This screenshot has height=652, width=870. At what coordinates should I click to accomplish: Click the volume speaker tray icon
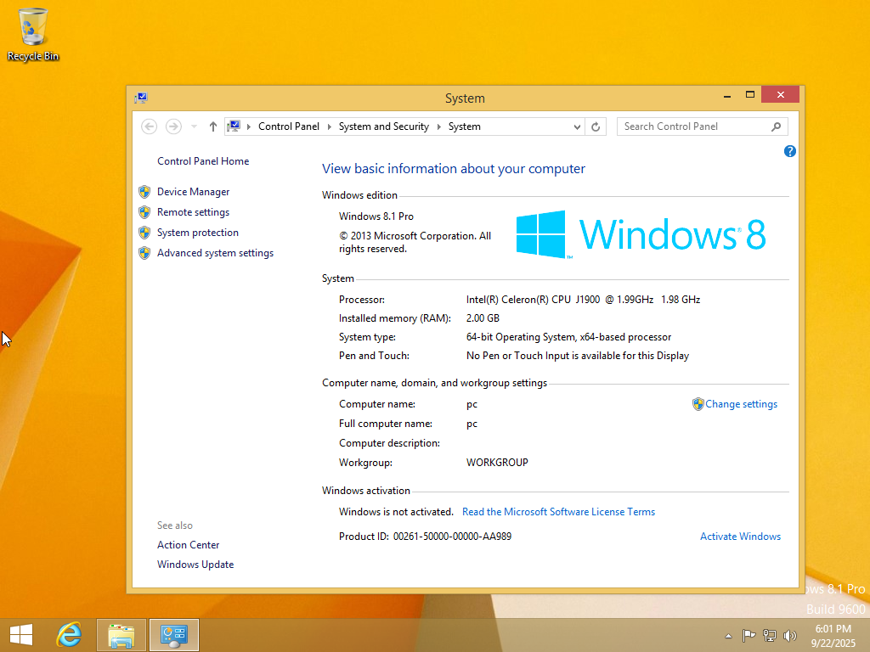point(790,635)
